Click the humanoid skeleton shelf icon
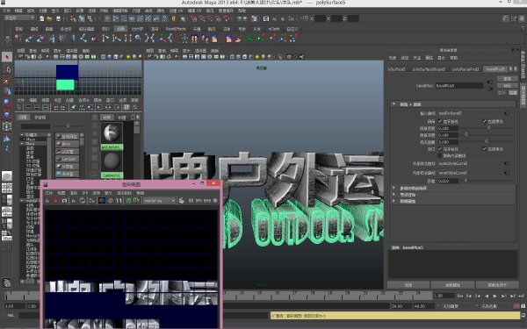 tap(184, 39)
